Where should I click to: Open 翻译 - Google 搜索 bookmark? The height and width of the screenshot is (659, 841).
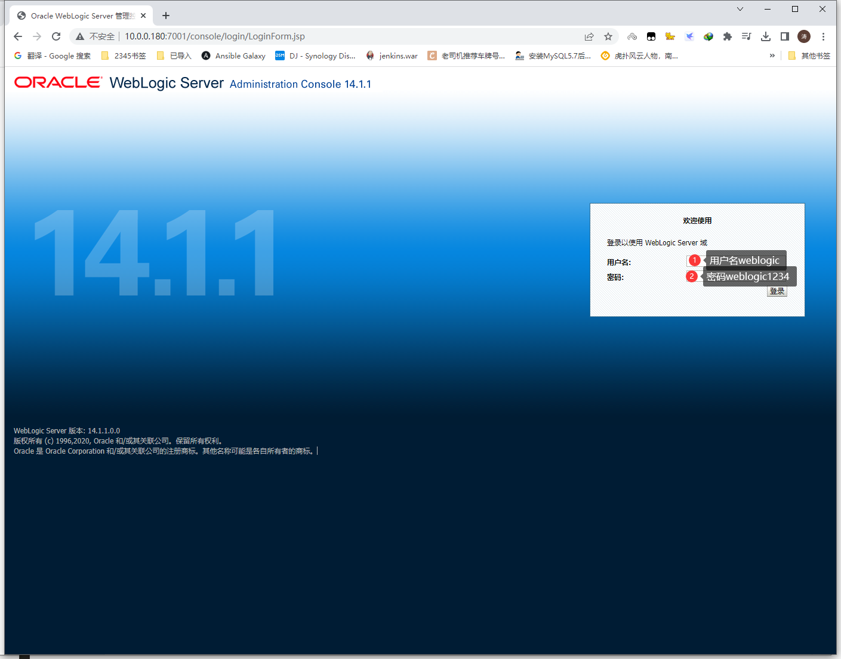pyautogui.click(x=53, y=56)
